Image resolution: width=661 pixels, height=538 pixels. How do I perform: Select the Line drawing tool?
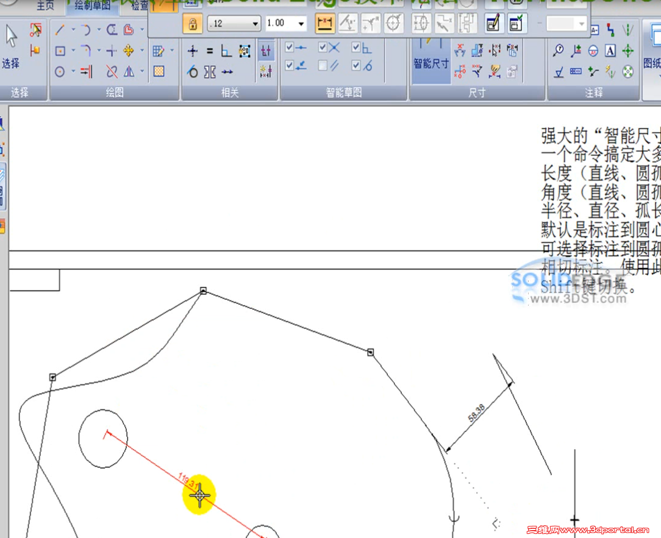pyautogui.click(x=59, y=30)
